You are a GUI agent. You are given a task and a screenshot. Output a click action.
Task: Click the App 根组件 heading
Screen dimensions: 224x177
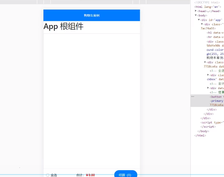pyautogui.click(x=63, y=26)
